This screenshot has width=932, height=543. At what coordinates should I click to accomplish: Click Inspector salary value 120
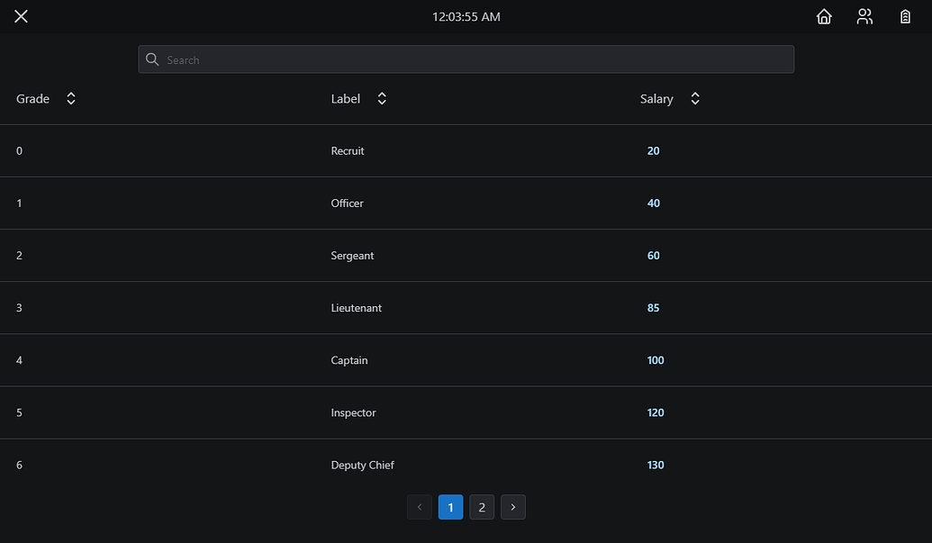pos(656,412)
